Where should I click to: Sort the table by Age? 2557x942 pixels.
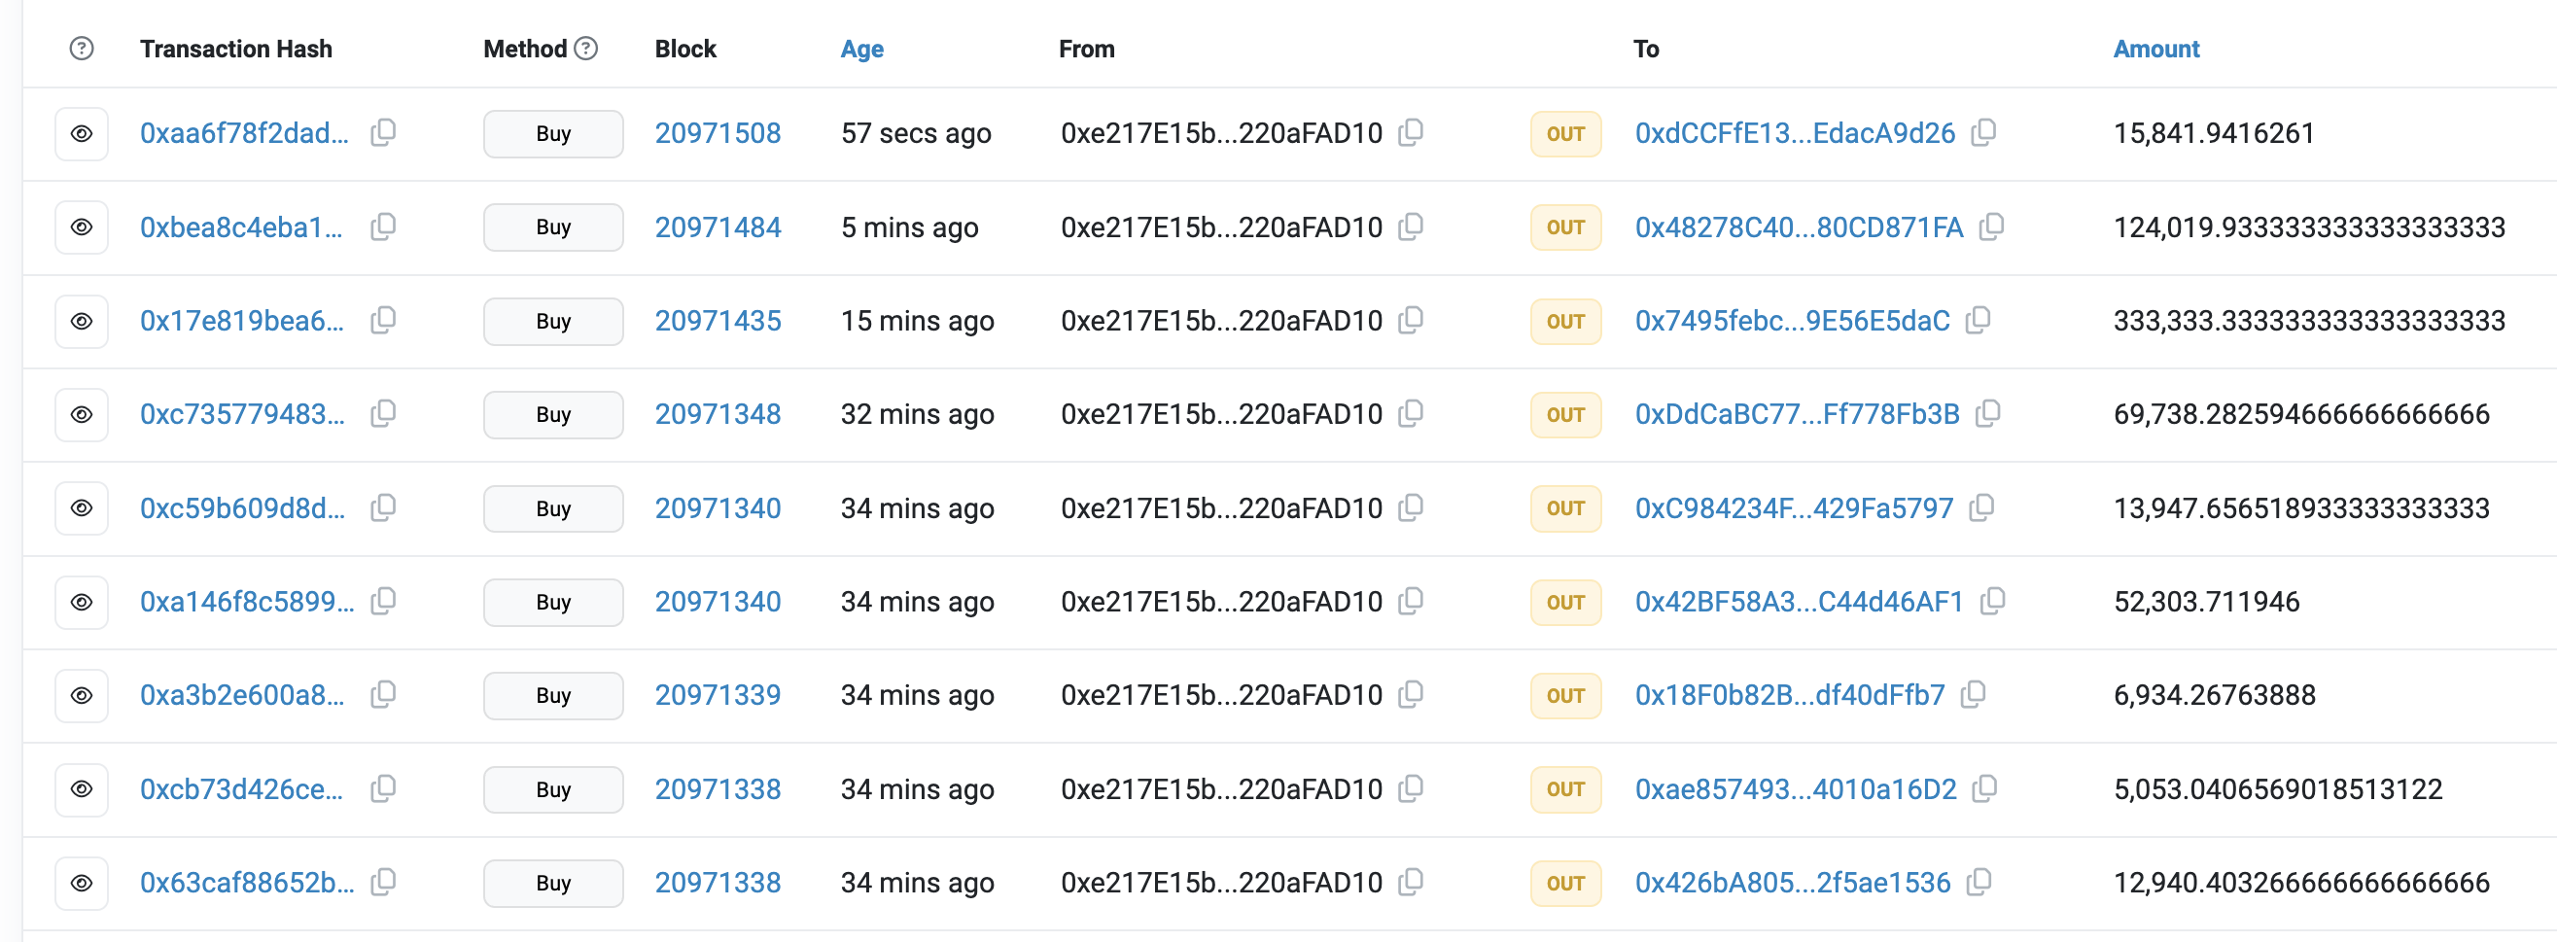click(x=861, y=48)
